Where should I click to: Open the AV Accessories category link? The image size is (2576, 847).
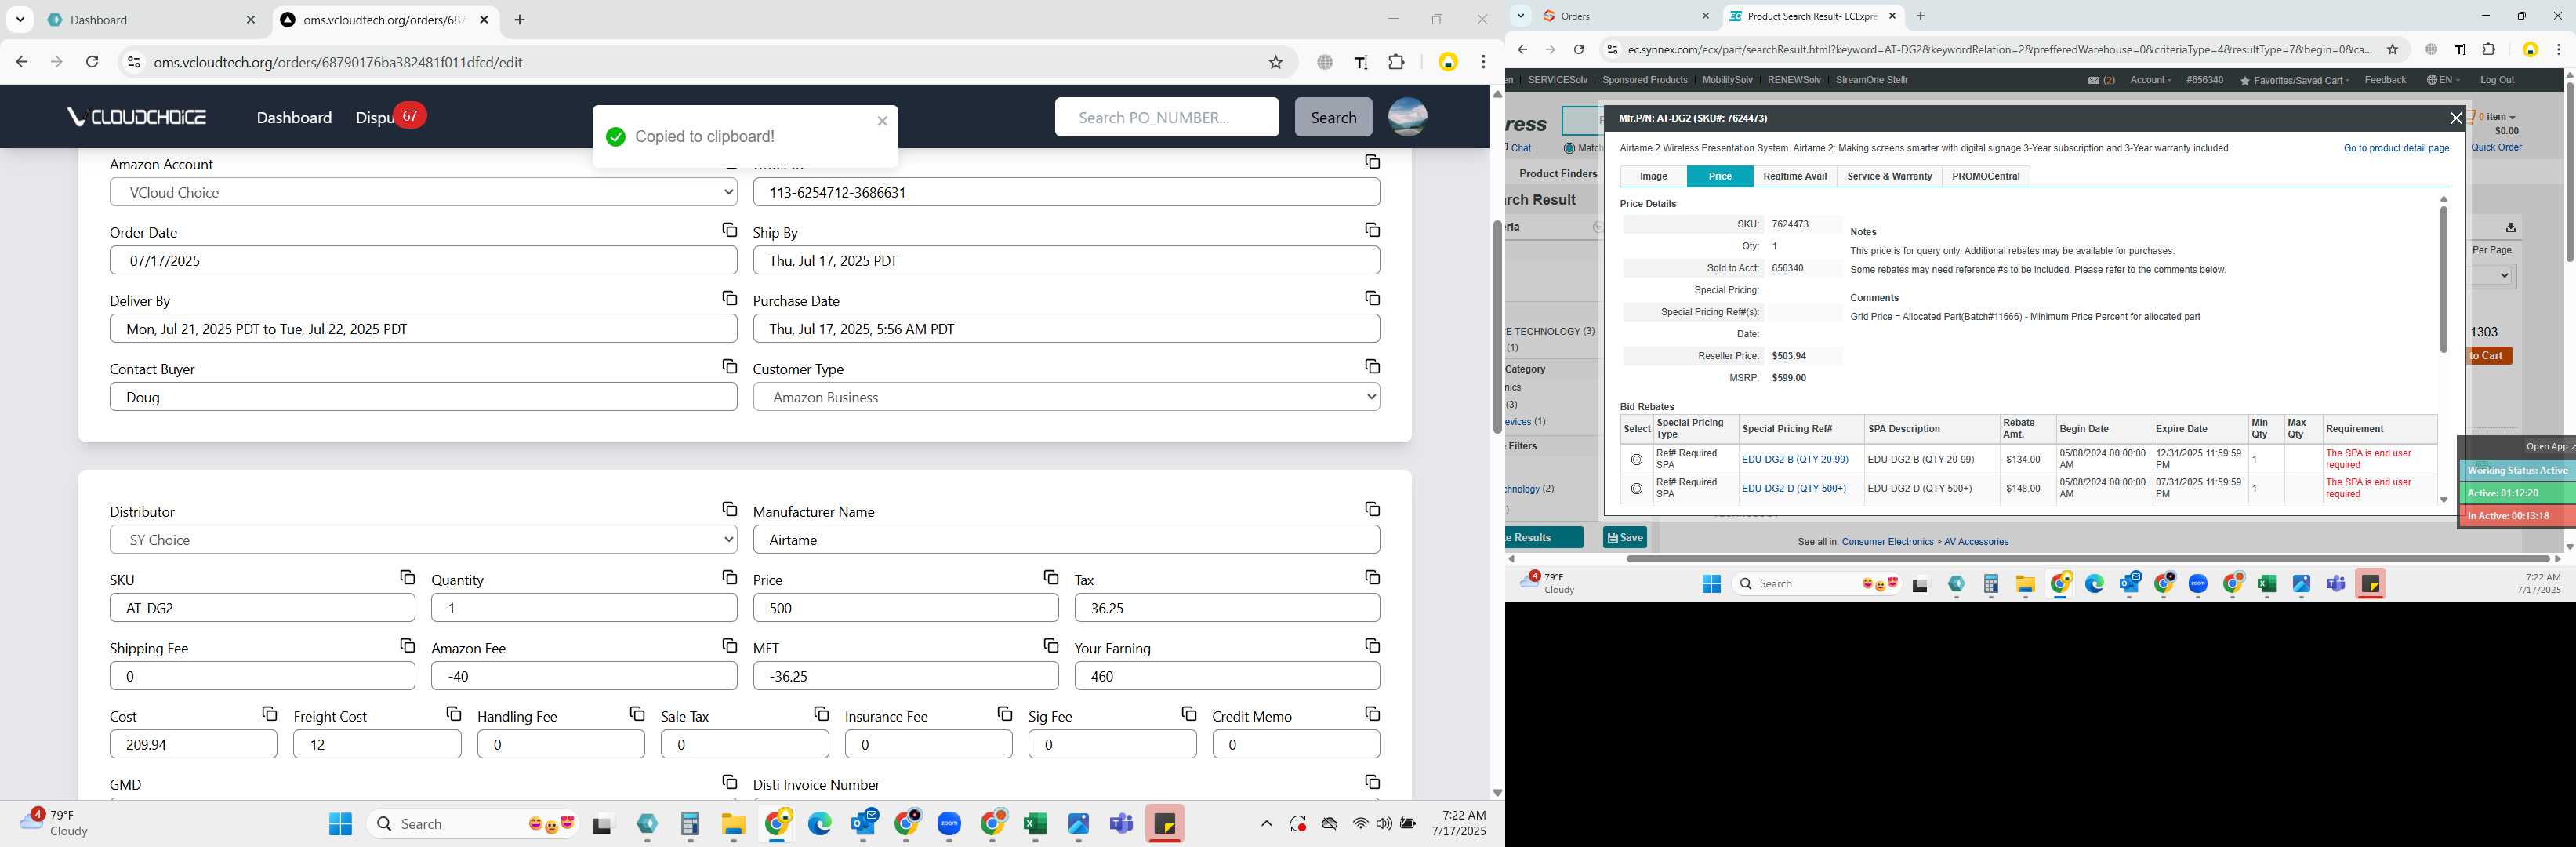pos(1975,542)
